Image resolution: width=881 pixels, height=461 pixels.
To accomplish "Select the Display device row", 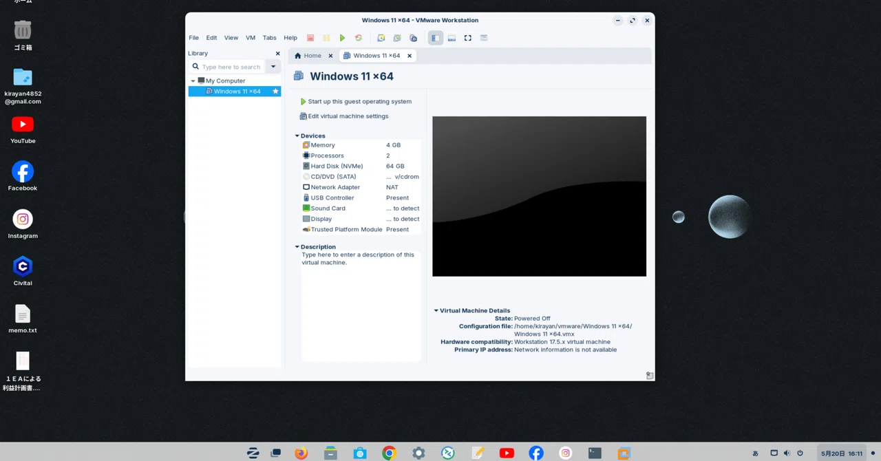I will [361, 219].
